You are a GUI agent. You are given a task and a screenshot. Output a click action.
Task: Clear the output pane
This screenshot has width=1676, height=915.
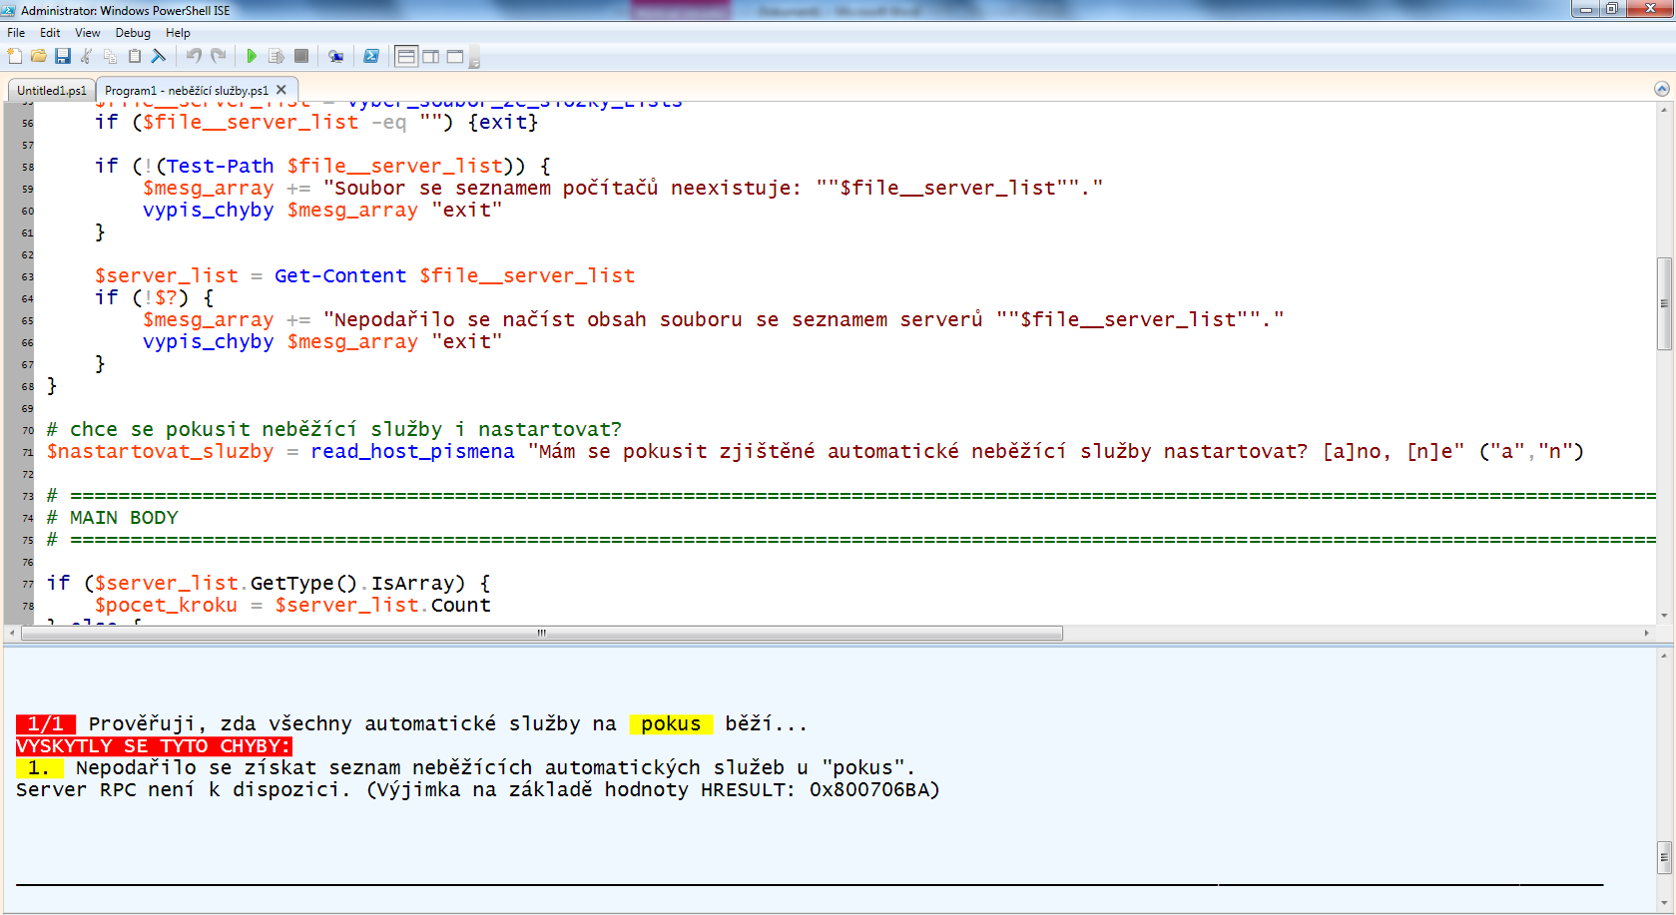(158, 56)
